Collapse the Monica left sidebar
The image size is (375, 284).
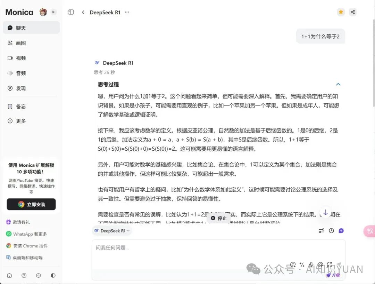pyautogui.click(x=53, y=12)
